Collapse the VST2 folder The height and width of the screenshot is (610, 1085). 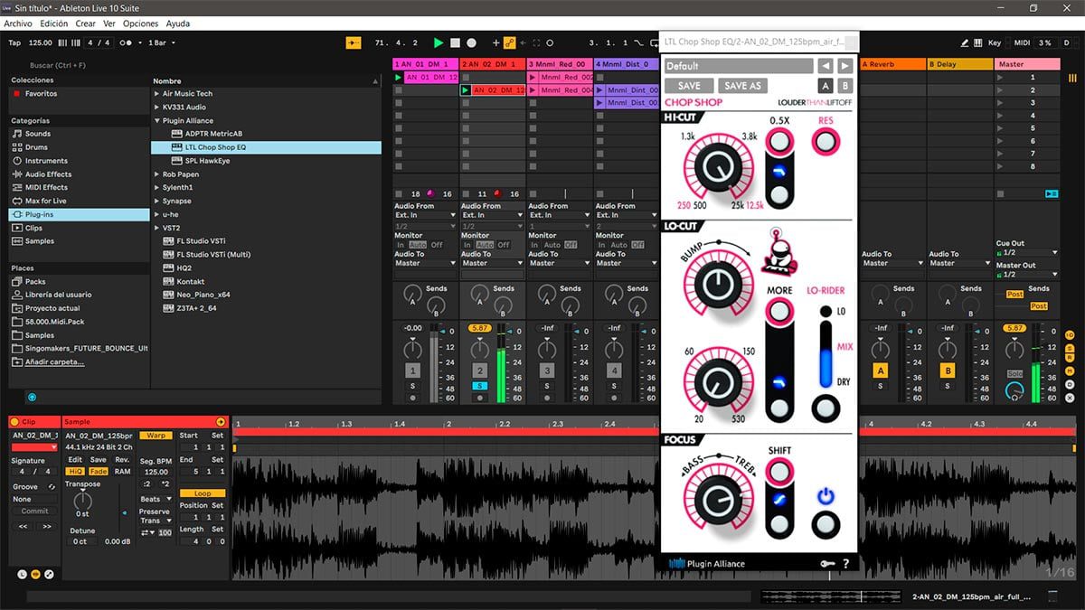tap(157, 228)
